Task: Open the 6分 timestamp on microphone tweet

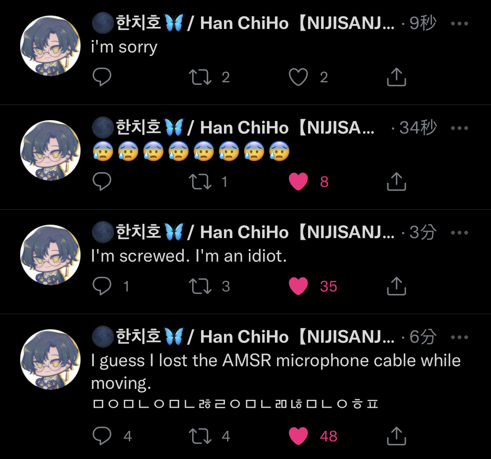Action: click(423, 337)
